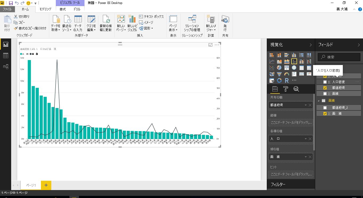
Task: Select the stacked bar chart visual
Action: pyautogui.click(x=272, y=55)
